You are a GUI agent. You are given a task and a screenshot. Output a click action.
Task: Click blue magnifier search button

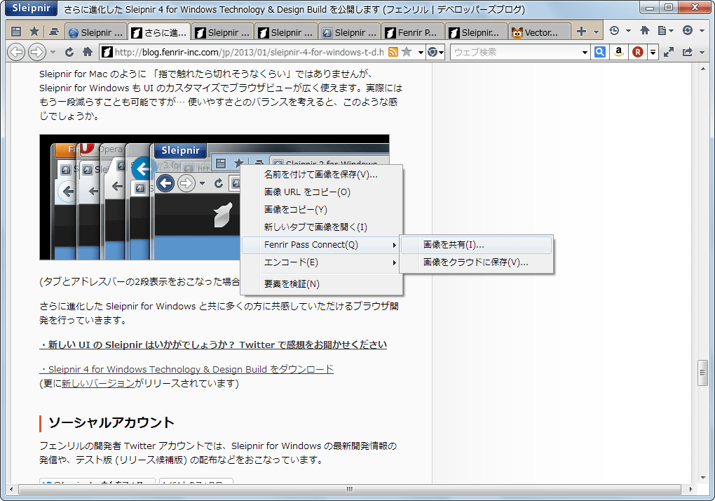(x=600, y=52)
